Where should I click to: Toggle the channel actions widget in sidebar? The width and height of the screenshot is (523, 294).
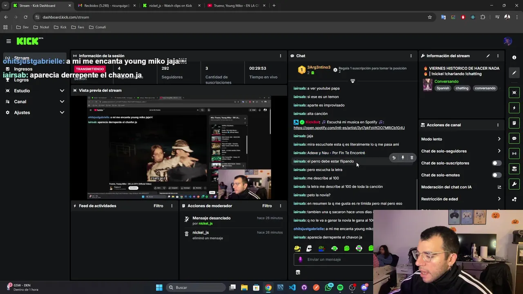[x=514, y=169]
